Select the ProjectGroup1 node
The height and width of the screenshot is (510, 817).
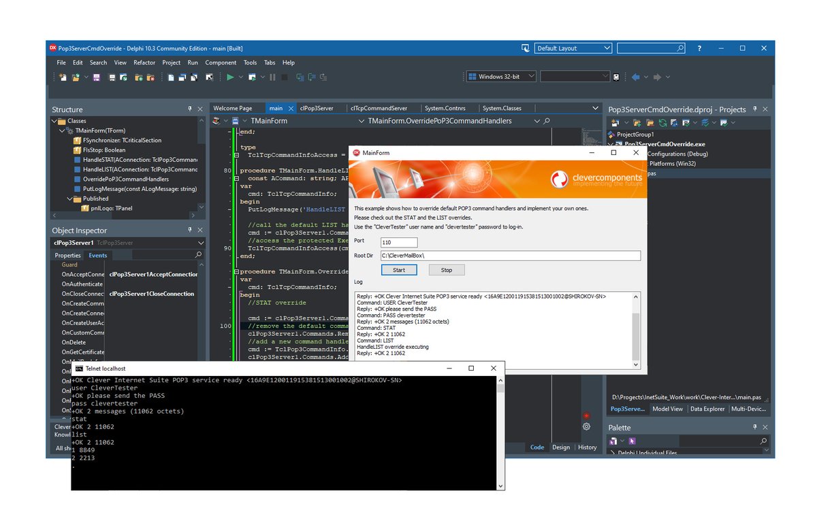[x=636, y=135]
